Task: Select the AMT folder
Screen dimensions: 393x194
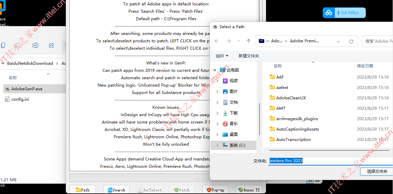Action: (281, 108)
